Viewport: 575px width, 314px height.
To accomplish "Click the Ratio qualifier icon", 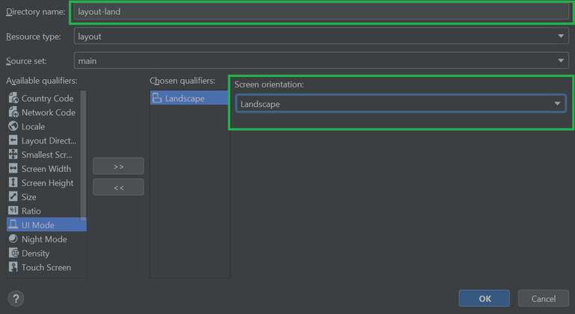I will coord(13,210).
